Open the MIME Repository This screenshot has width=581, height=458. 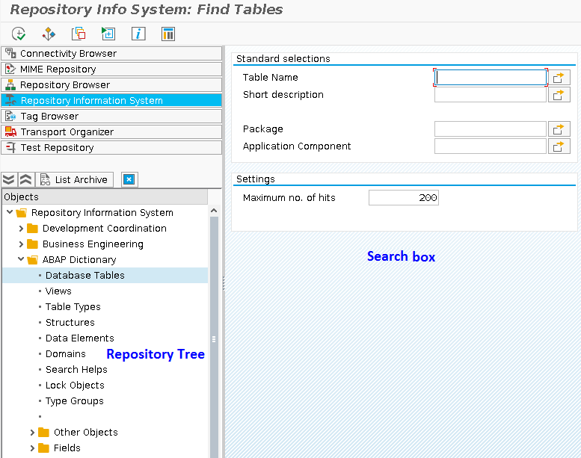(x=111, y=69)
